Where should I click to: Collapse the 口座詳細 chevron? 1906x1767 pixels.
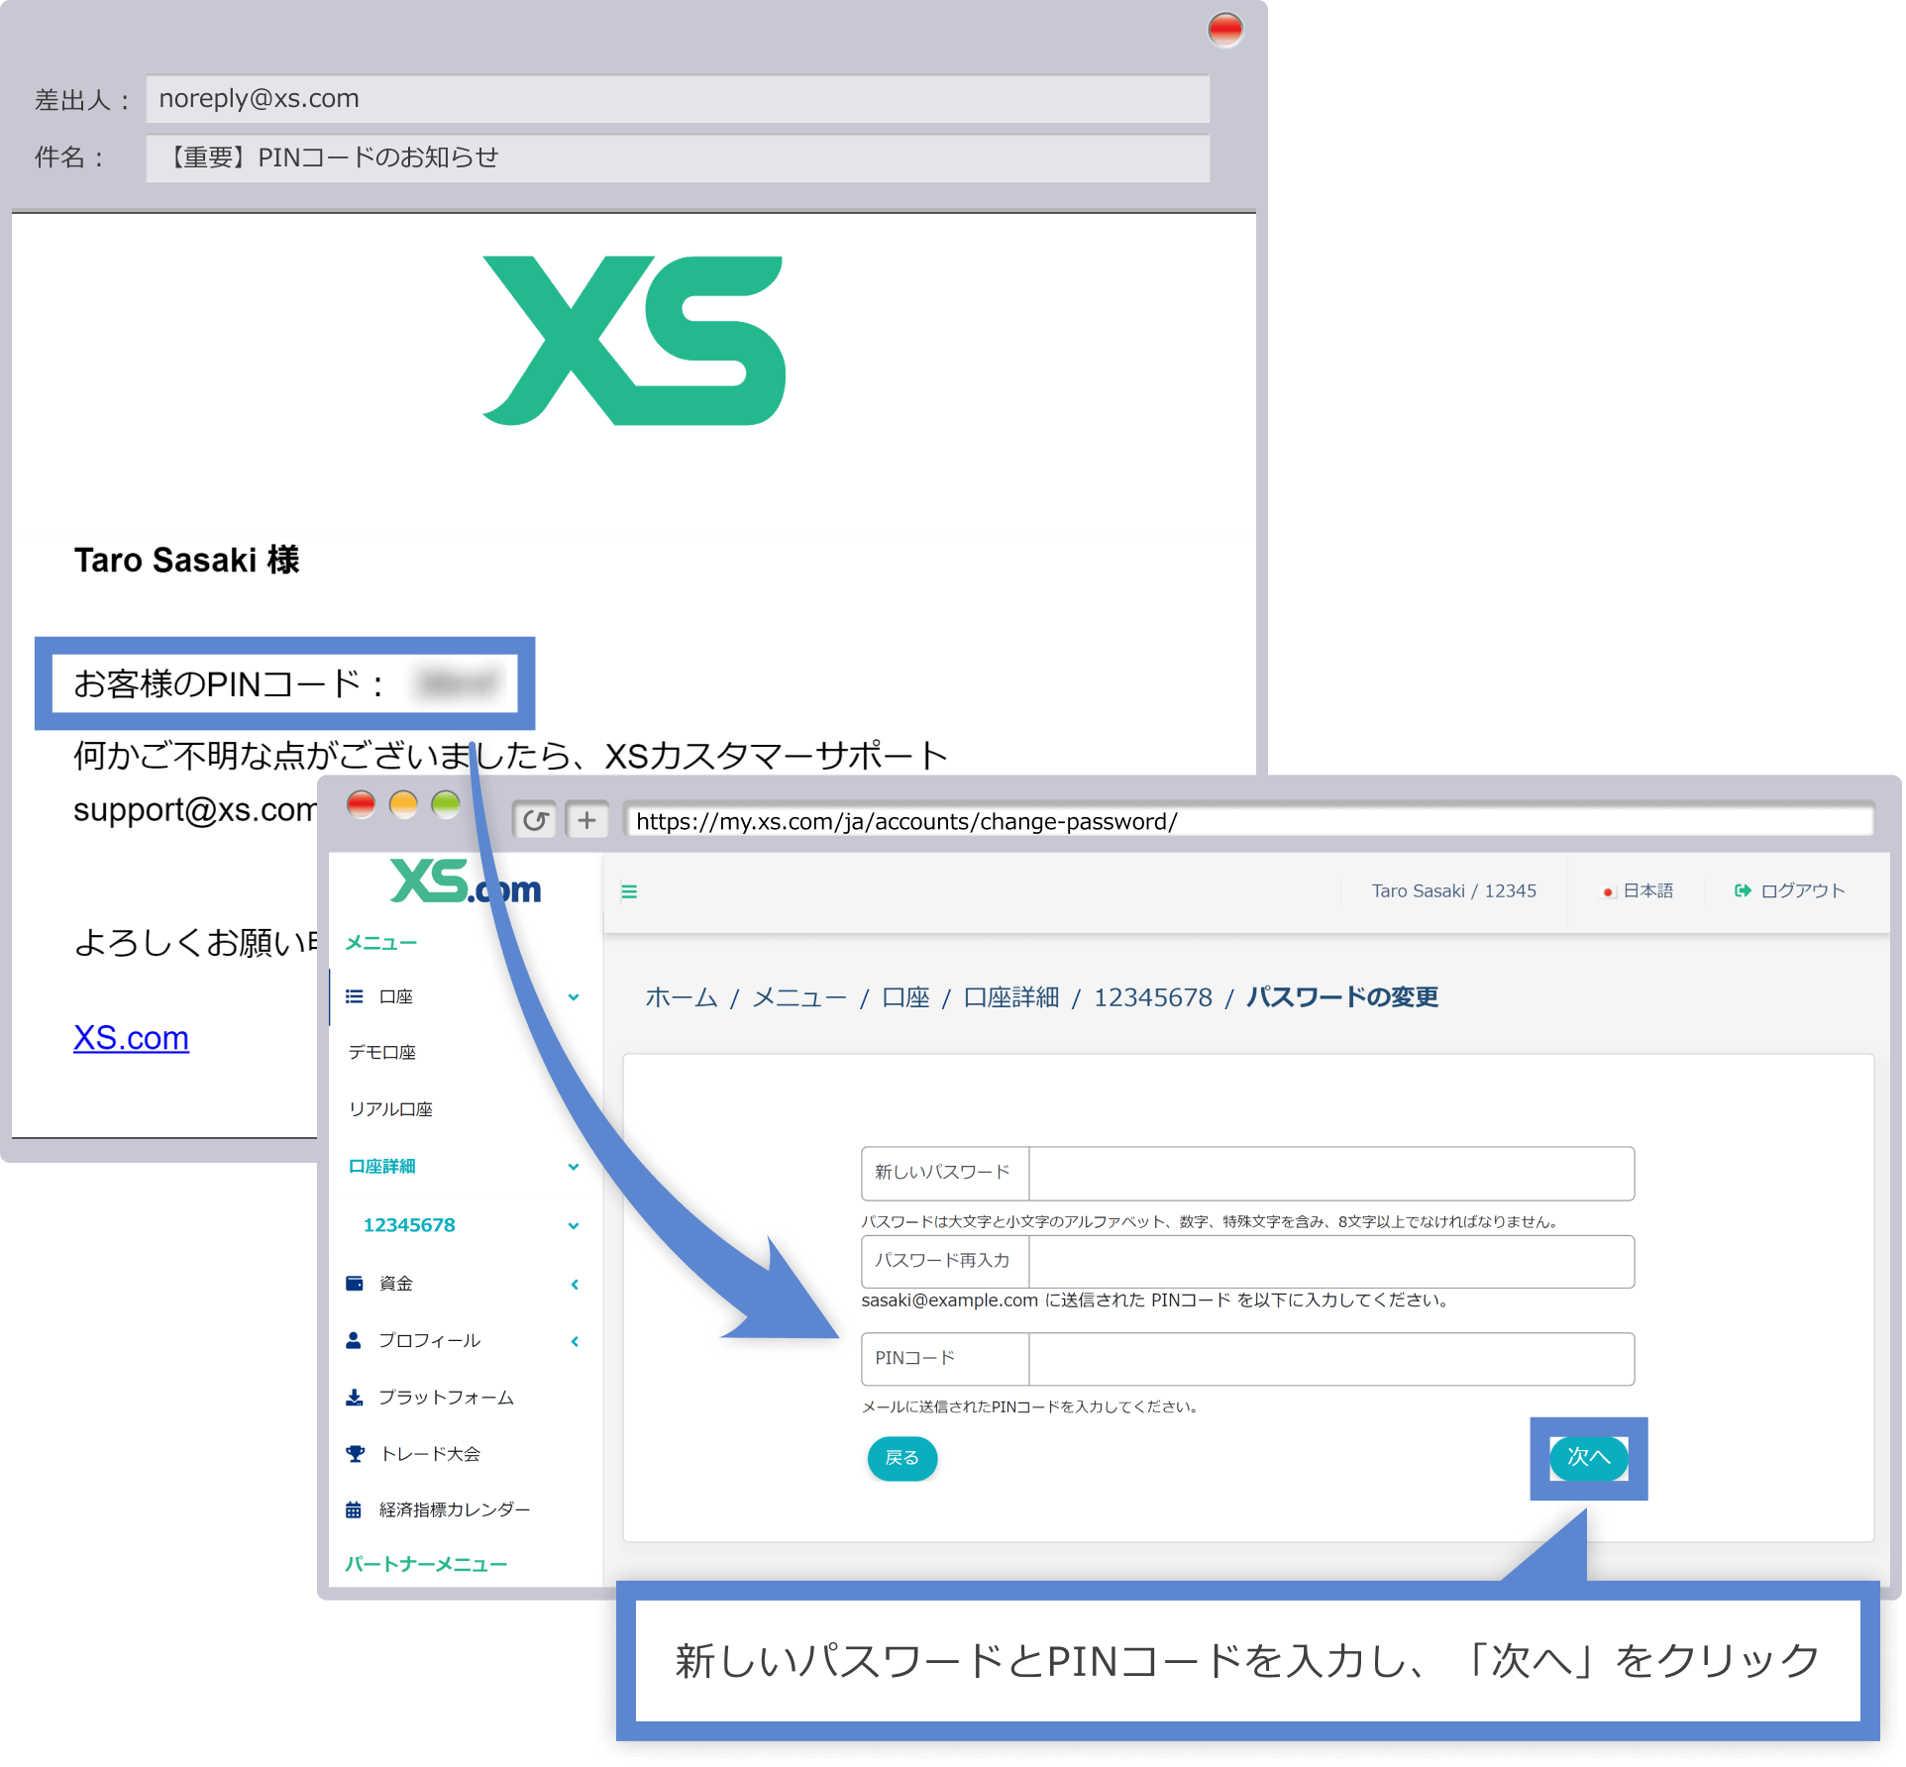(574, 1167)
